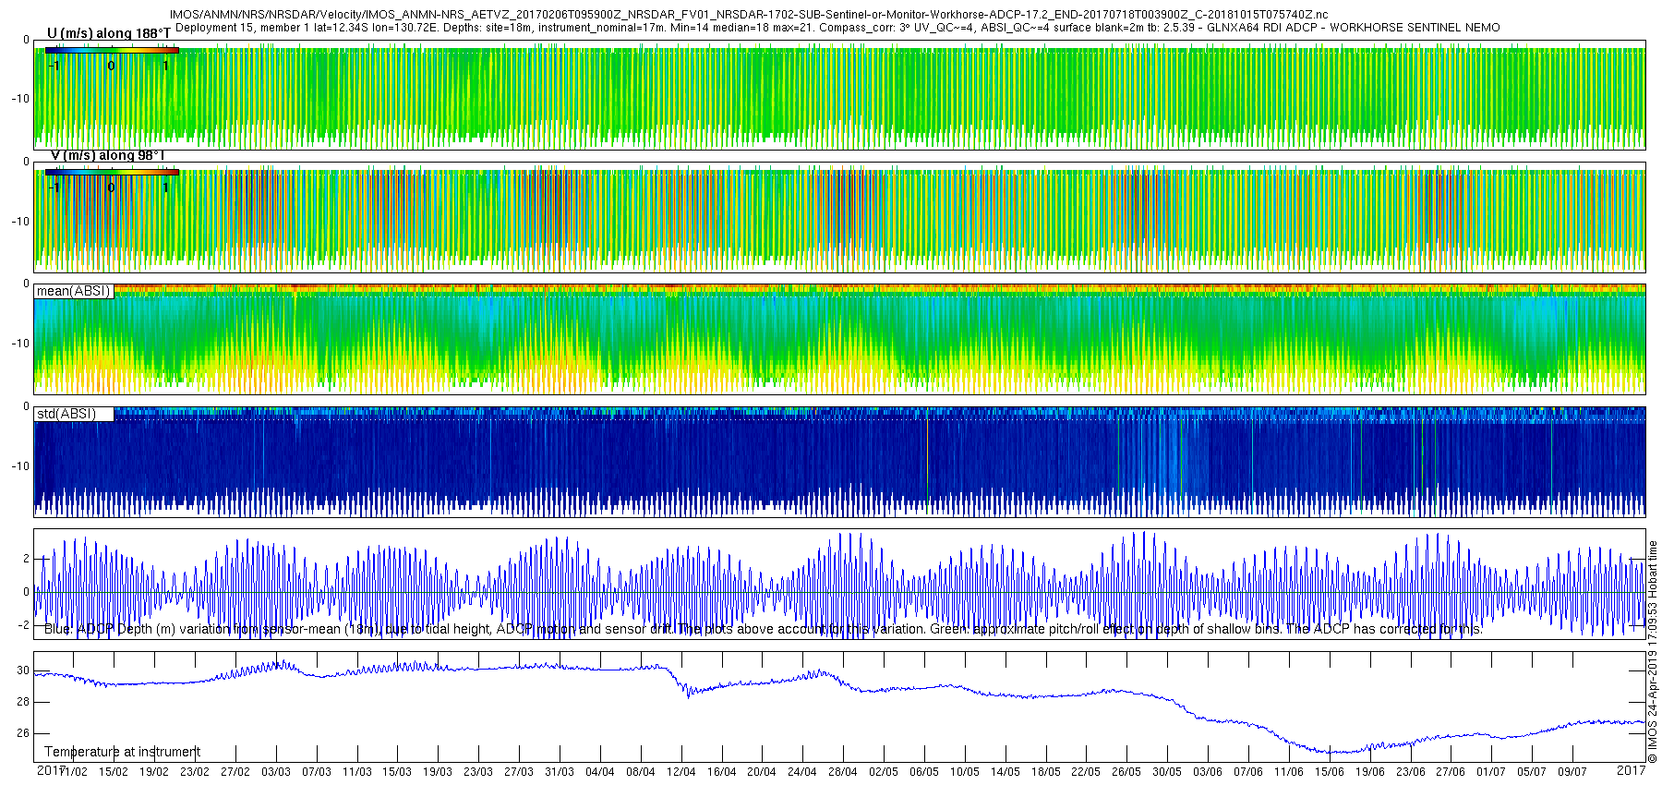Click the '31/03' date tick label
The width and height of the screenshot is (1662, 785).
pyautogui.click(x=560, y=772)
